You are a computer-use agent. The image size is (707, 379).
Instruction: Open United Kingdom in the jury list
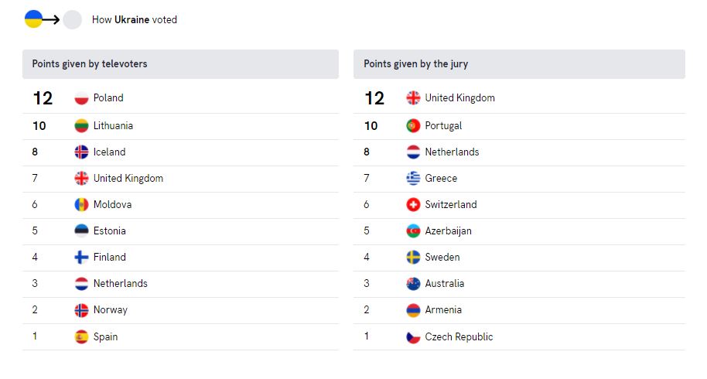click(x=459, y=98)
